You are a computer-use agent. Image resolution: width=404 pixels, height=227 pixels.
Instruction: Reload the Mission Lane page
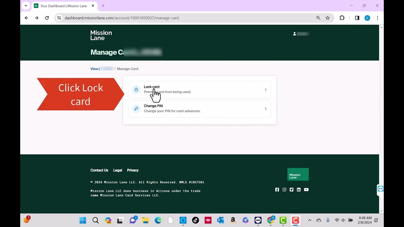pyautogui.click(x=47, y=18)
